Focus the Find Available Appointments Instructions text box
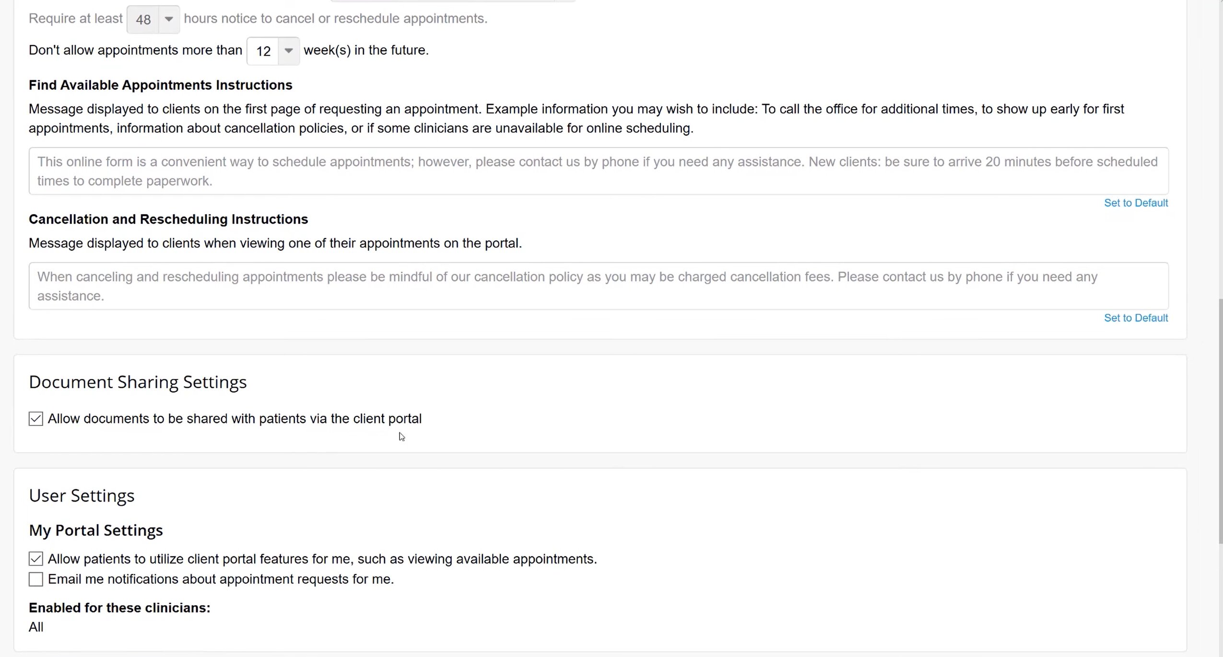Viewport: 1223px width, 657px height. (x=598, y=171)
